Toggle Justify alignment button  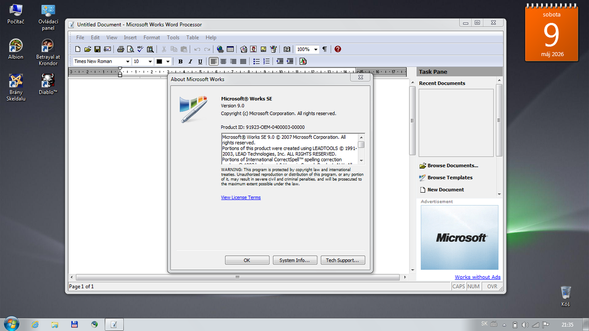(243, 61)
